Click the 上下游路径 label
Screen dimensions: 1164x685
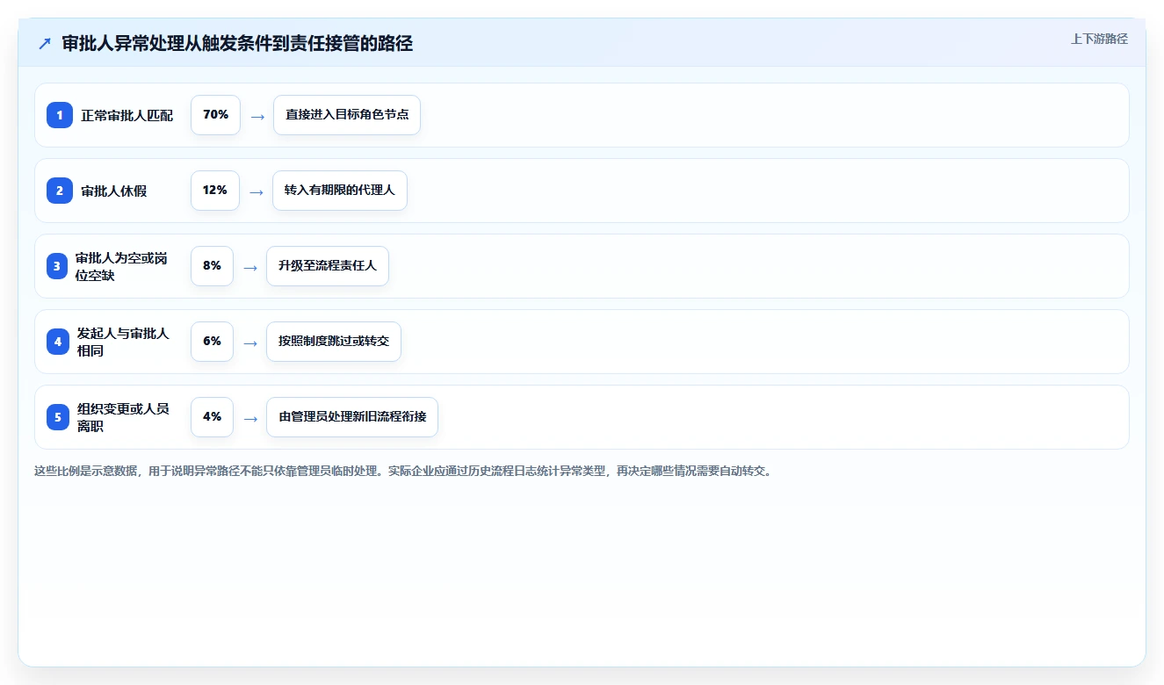coord(1099,40)
